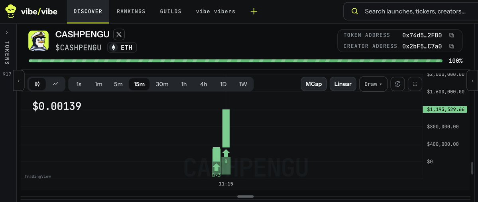Set the chart interval to 1m
The height and width of the screenshot is (202, 478).
coord(98,84)
